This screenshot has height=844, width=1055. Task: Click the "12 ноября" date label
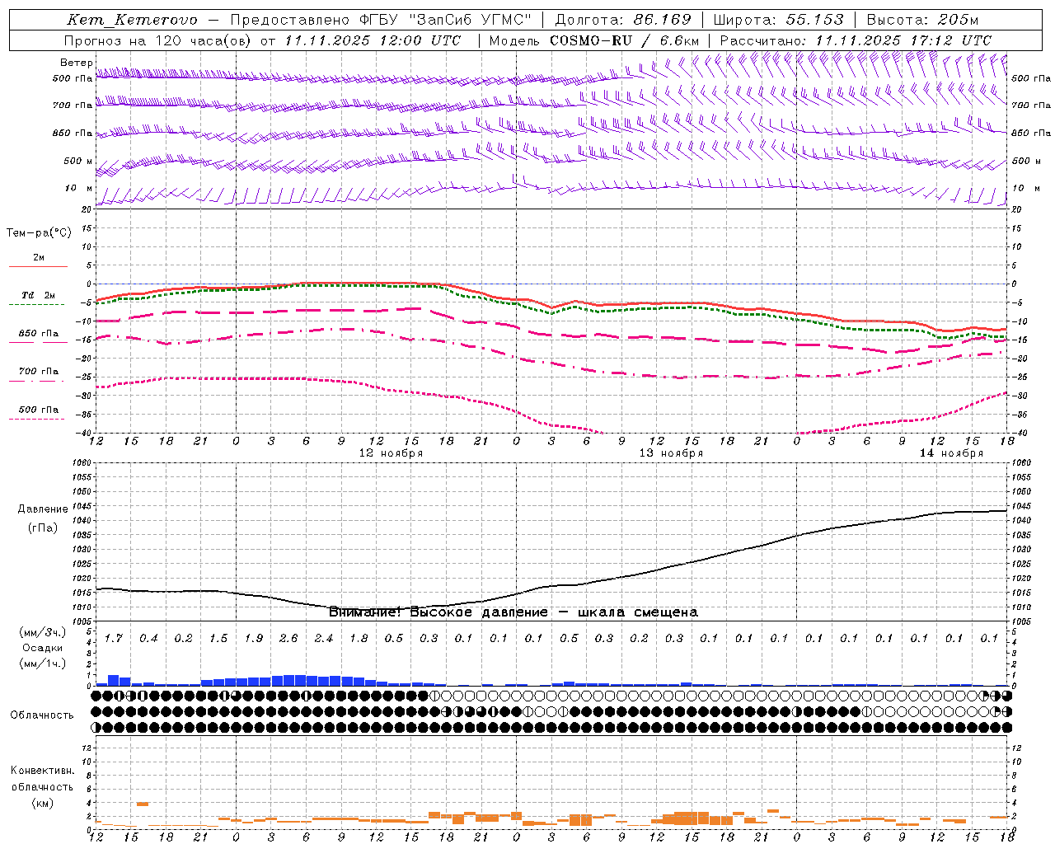391,453
